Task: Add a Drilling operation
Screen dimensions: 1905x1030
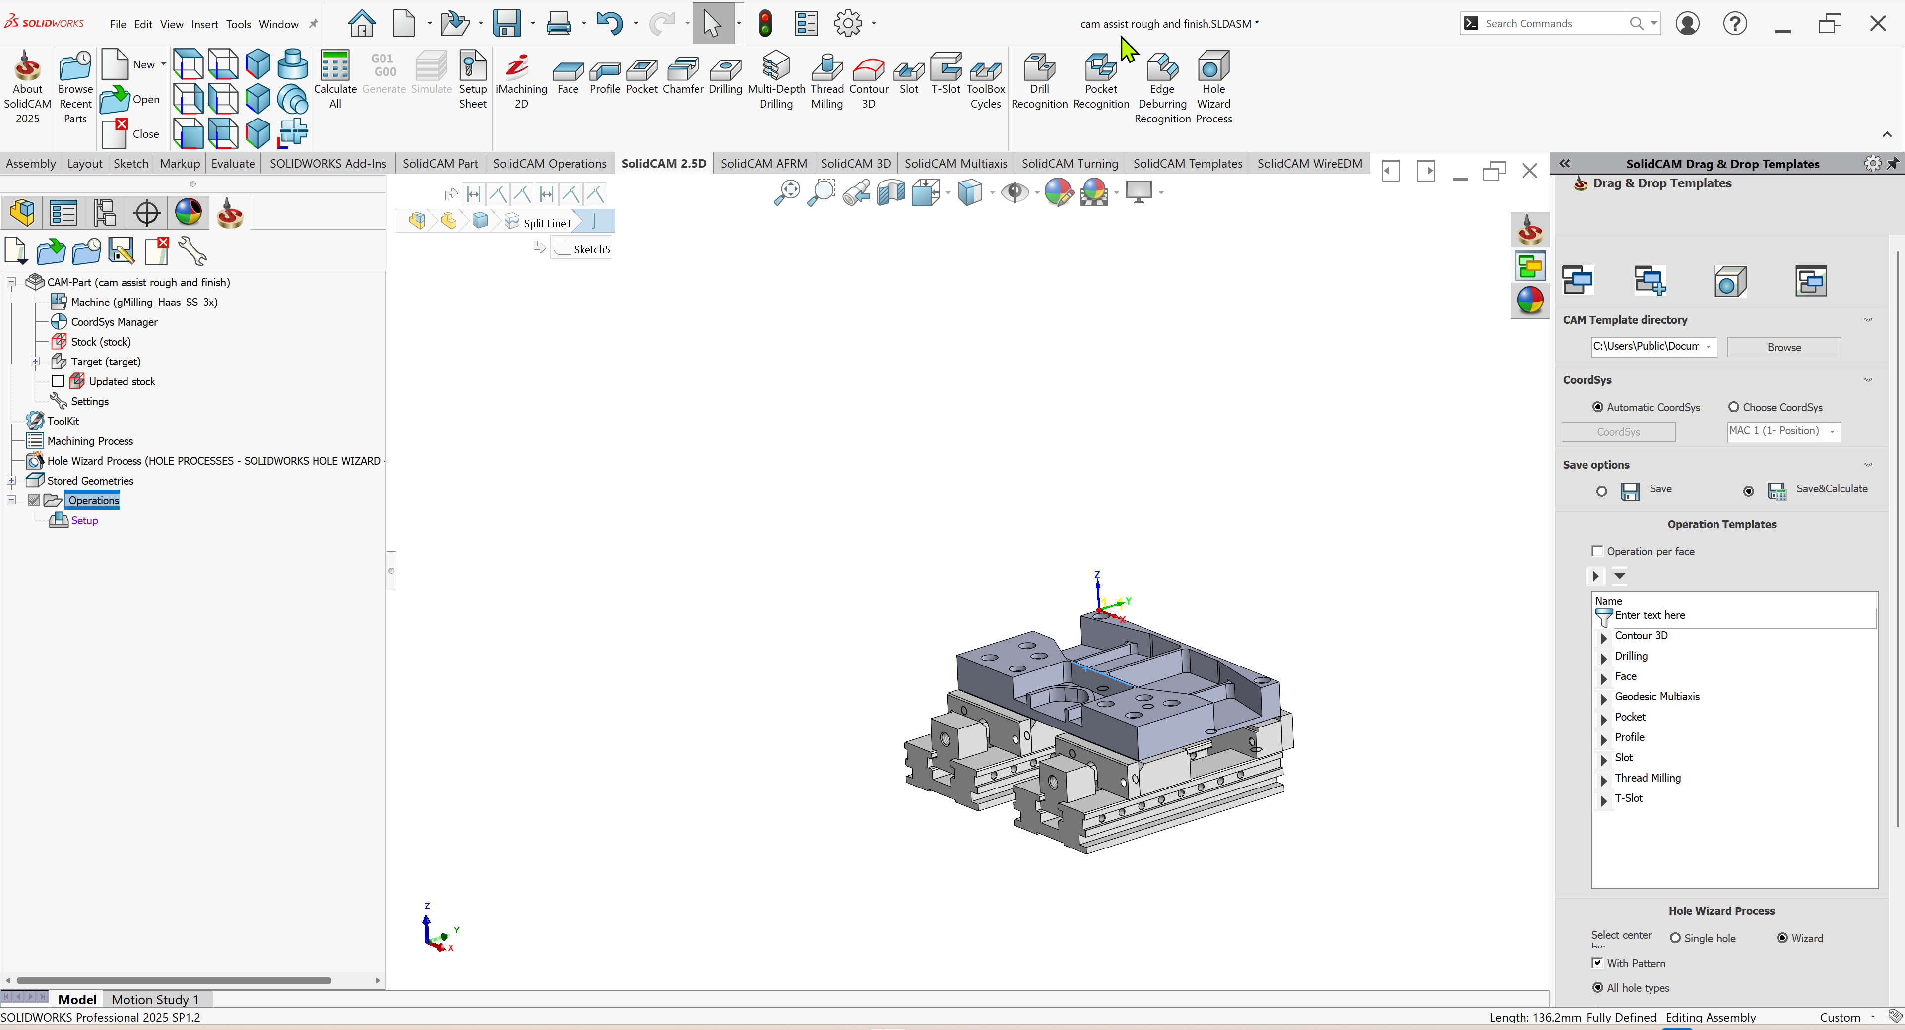Action: click(725, 78)
